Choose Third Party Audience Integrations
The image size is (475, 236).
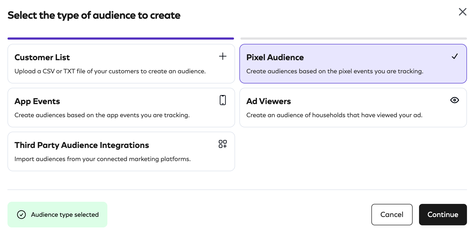click(121, 151)
